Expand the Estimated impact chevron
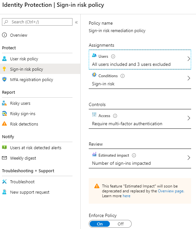196x229 pixels. (x=189, y=158)
